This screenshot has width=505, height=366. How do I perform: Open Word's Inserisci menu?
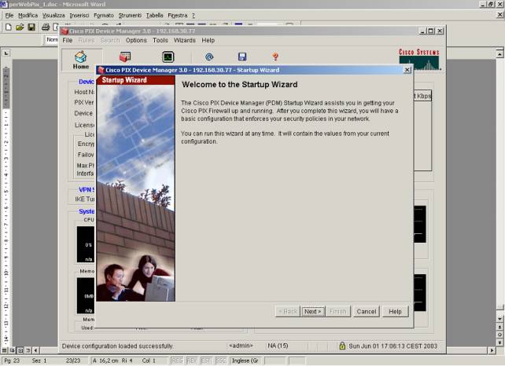pos(79,15)
